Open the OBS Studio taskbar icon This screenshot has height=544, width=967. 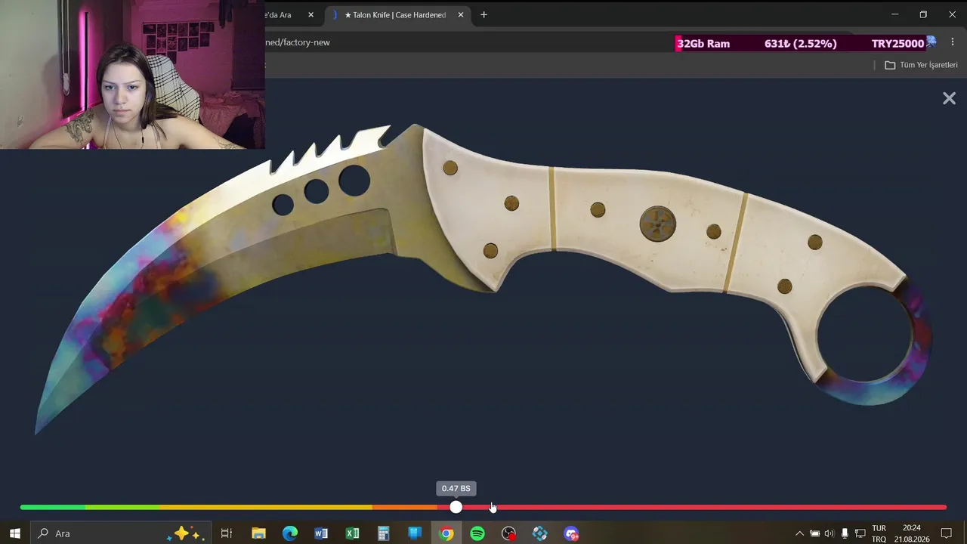pos(508,533)
